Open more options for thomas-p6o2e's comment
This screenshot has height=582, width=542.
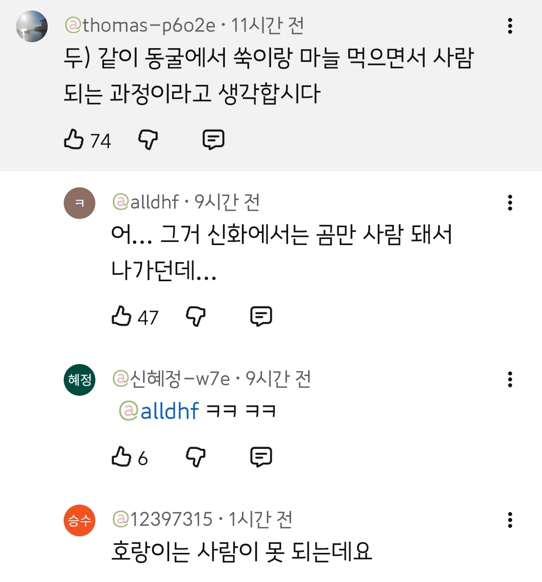coord(510,26)
